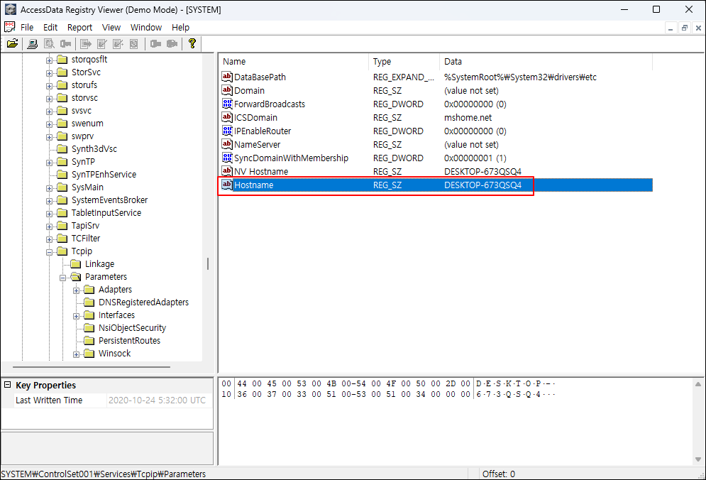Click the binary icon next to SyncDomainWithMembership
The image size is (706, 480).
(227, 158)
